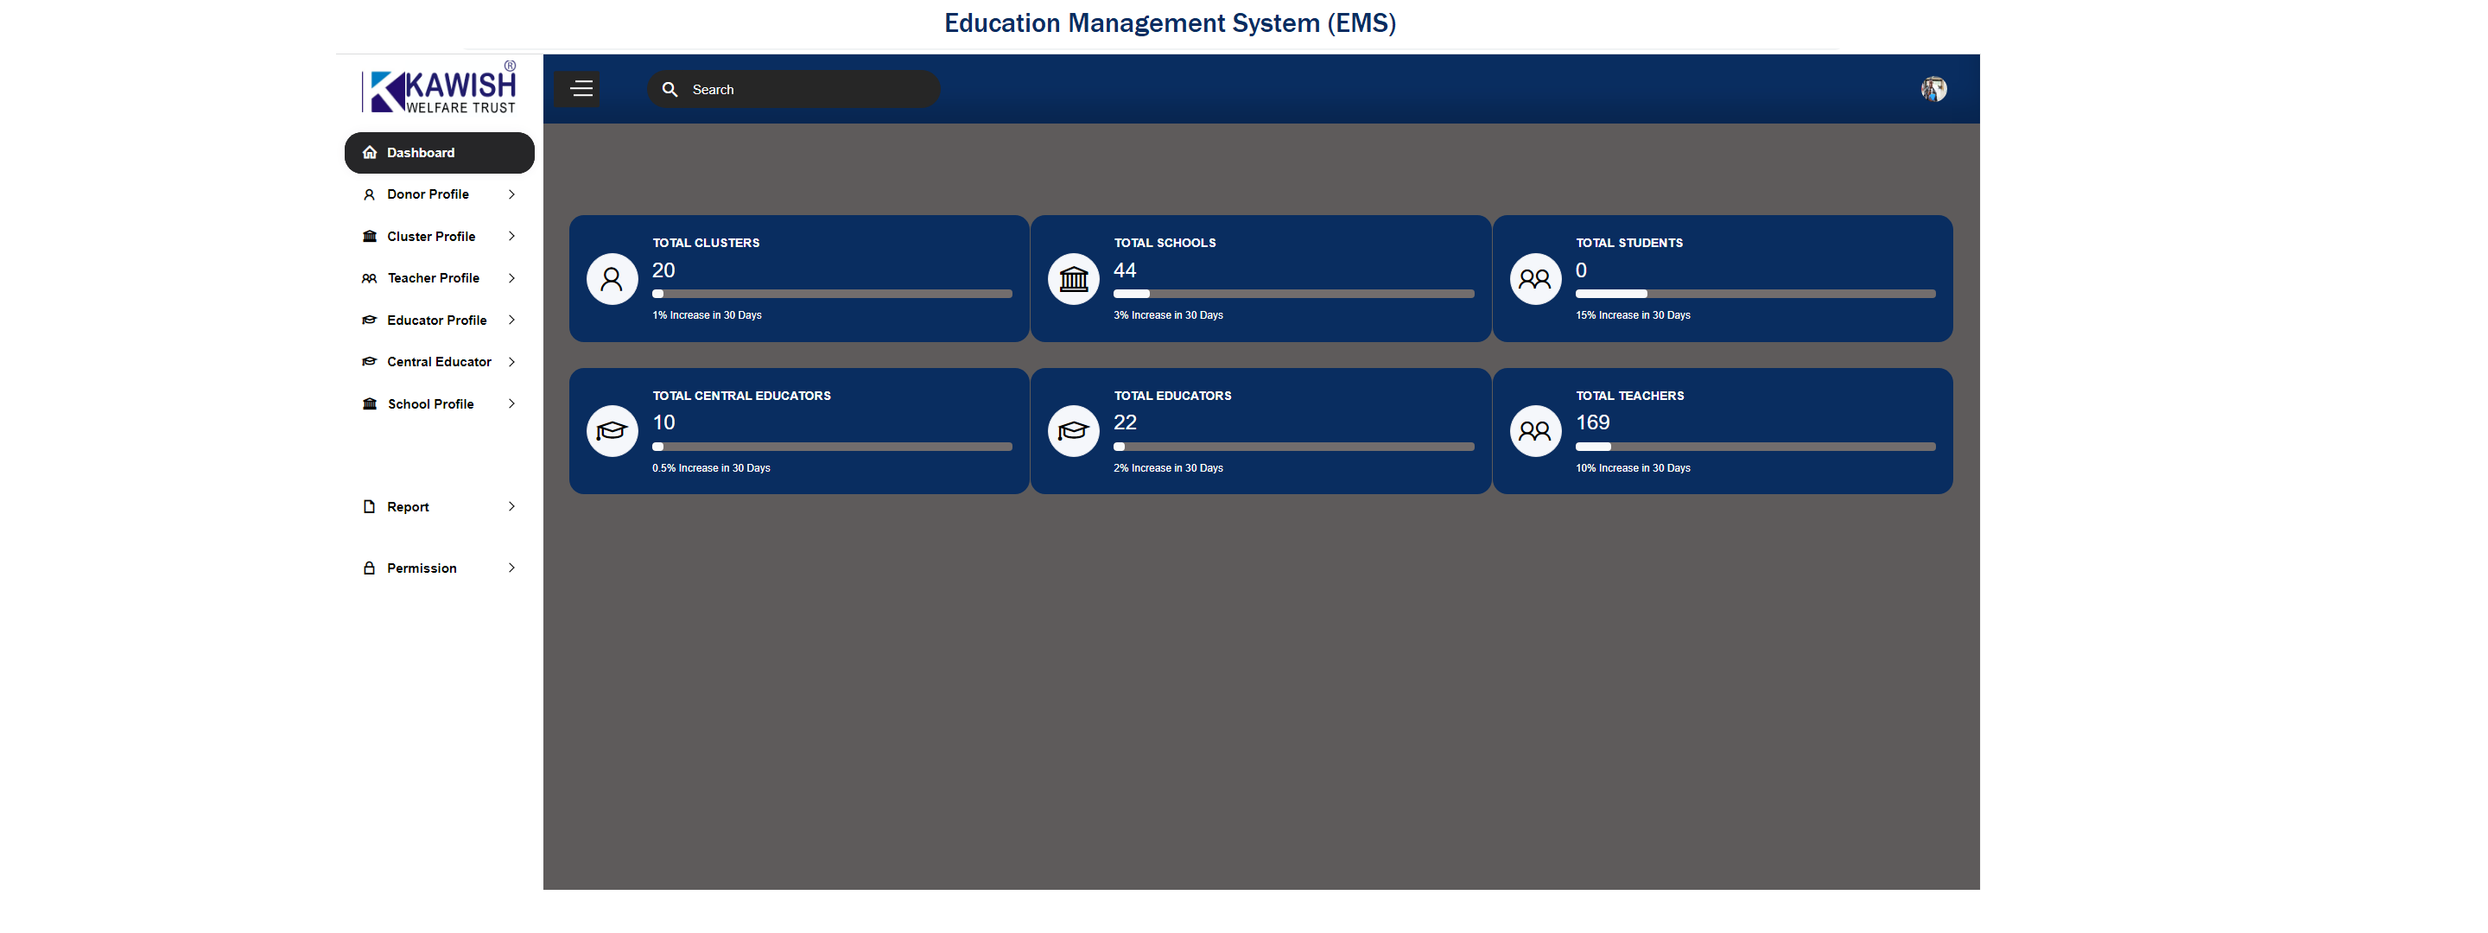
Task: Click the search magnifier icon
Action: tap(670, 89)
